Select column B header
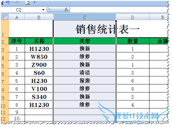 point(39,17)
